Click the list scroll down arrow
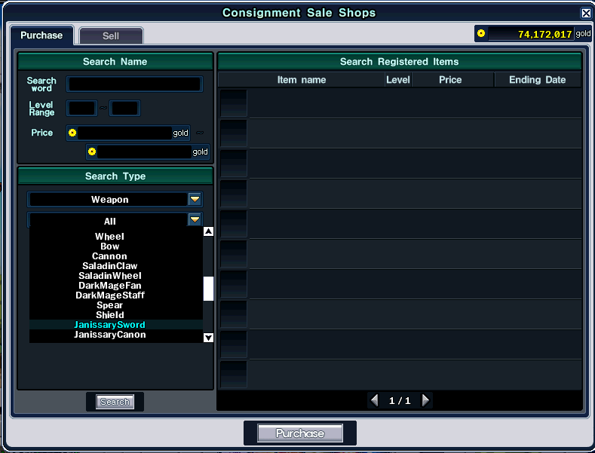The height and width of the screenshot is (453, 595). coord(208,338)
